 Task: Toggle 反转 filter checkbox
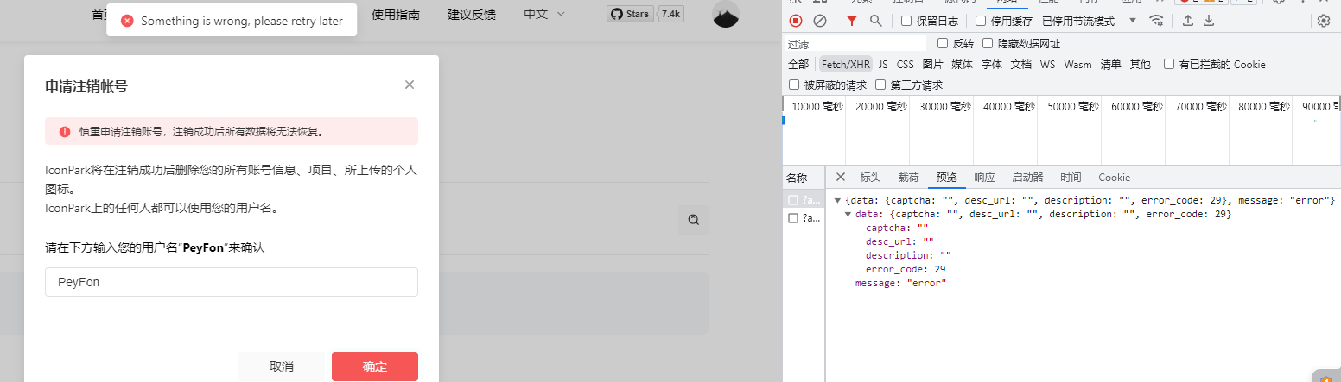click(x=944, y=43)
